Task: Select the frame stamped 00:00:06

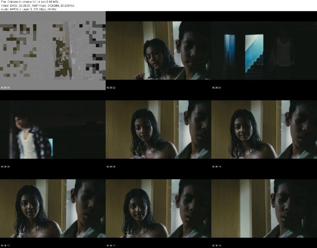Action: pos(53,129)
